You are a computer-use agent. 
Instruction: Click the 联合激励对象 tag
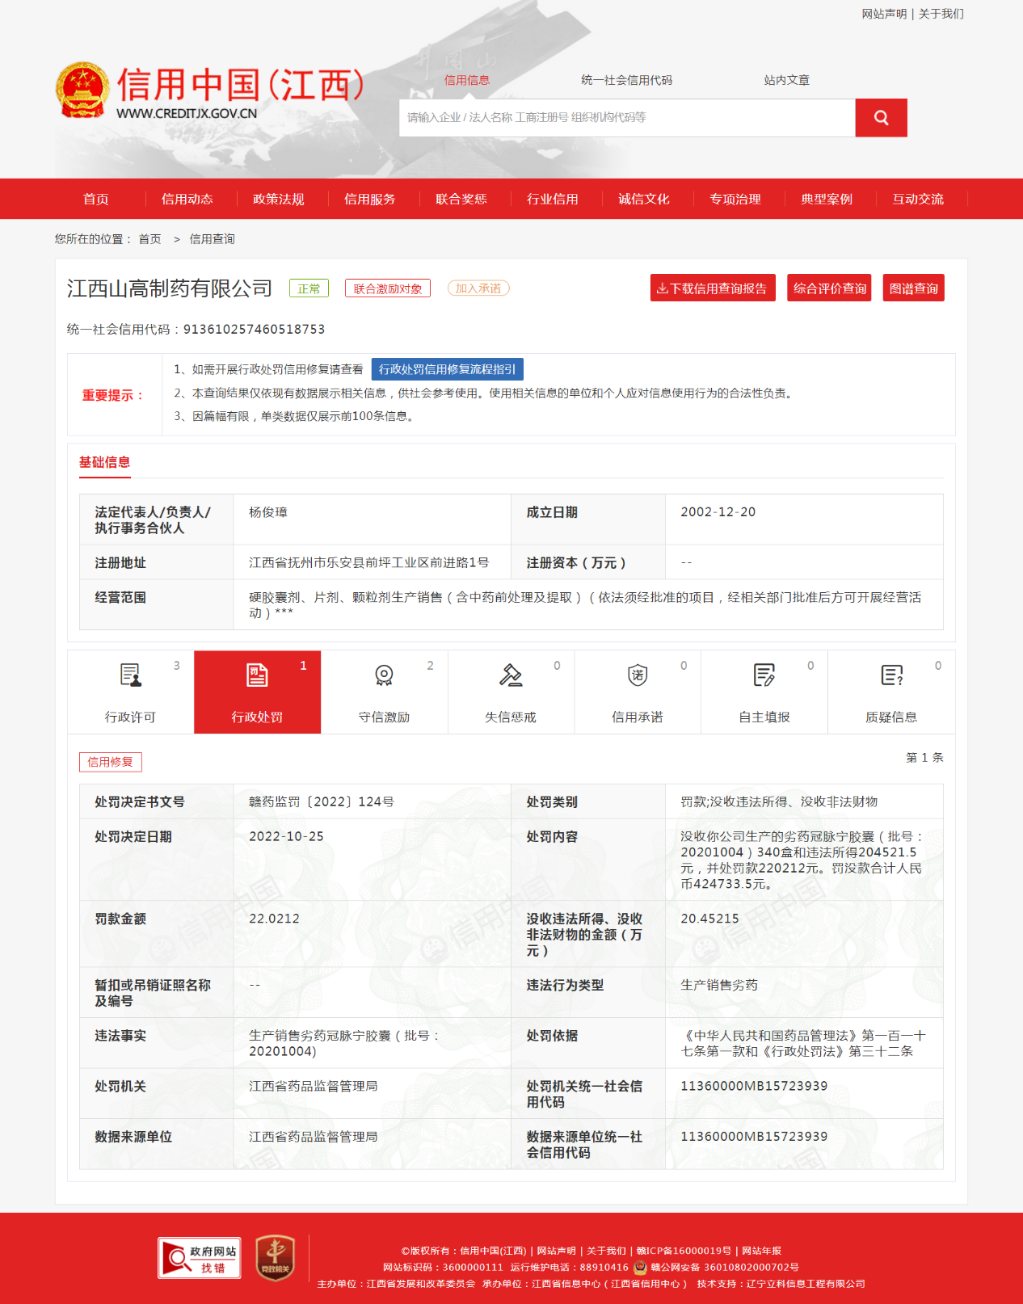click(388, 288)
